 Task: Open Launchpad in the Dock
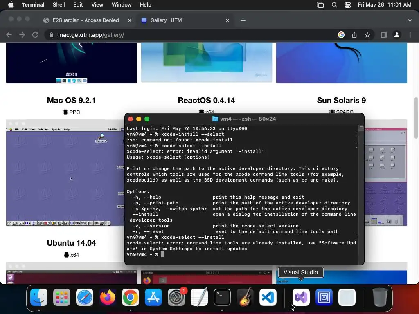[62, 297]
